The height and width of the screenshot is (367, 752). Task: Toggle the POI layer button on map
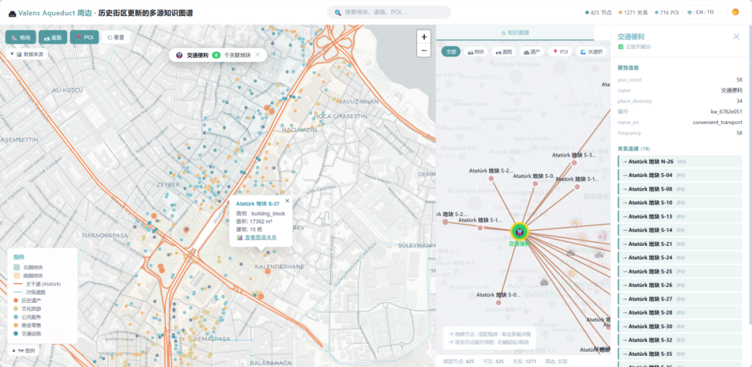tap(84, 38)
